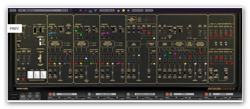
Task: Click VCO-1 blue COARSE frequency slider
Action: (50, 34)
